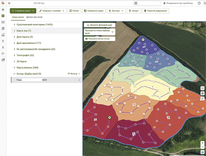Open the 'Фільтр' dropdown
Image resolution: width=206 pixels, height=156 pixels.
tap(74, 74)
